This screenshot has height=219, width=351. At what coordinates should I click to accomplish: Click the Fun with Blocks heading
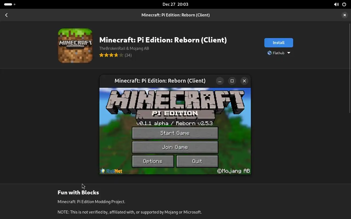point(78,192)
